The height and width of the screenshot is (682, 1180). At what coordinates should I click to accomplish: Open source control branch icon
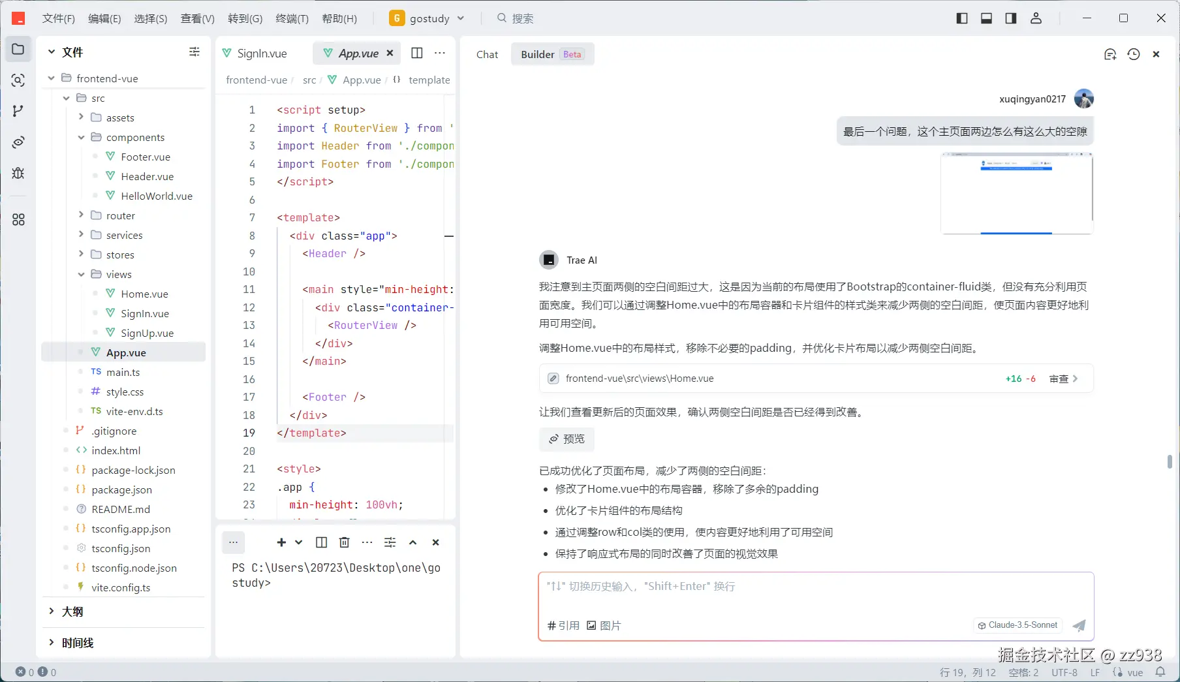click(18, 111)
